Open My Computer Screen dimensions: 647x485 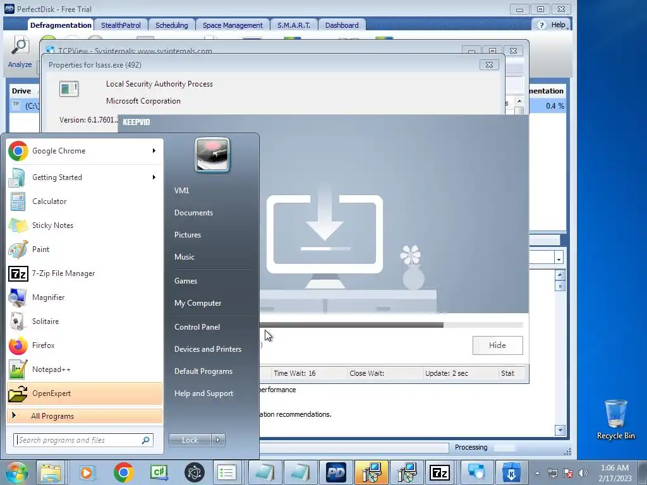198,303
